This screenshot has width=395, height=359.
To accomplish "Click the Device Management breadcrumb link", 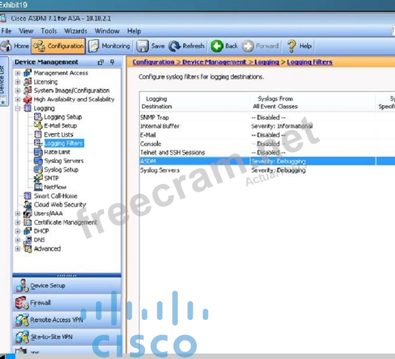I will pos(214,62).
